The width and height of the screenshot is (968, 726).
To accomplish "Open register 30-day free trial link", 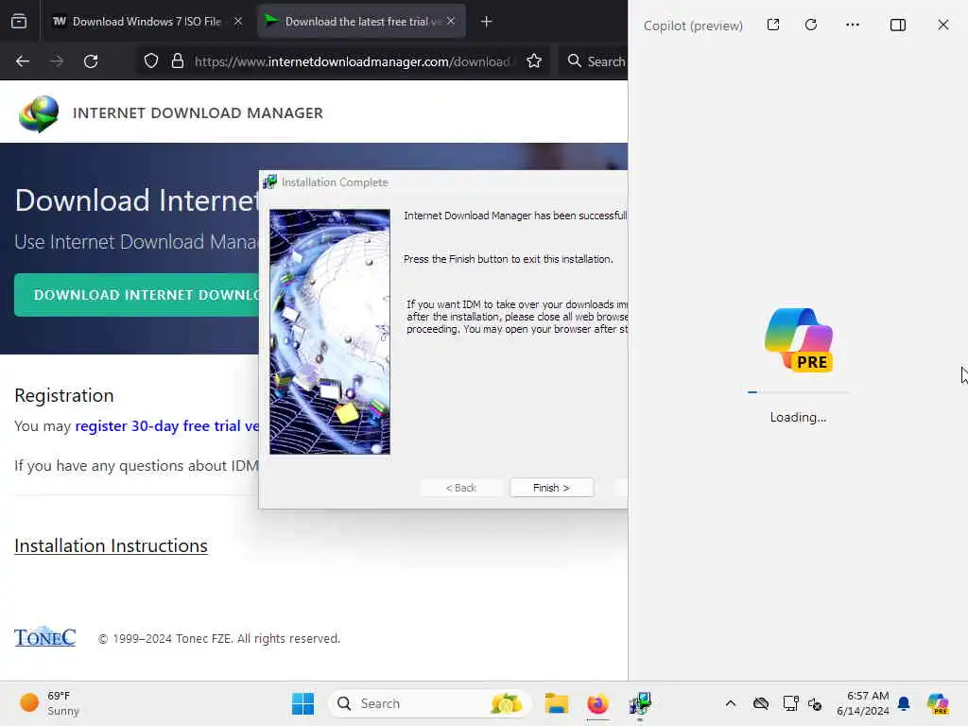I will [x=166, y=426].
